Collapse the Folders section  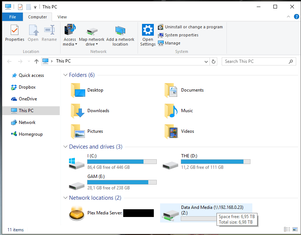65,75
